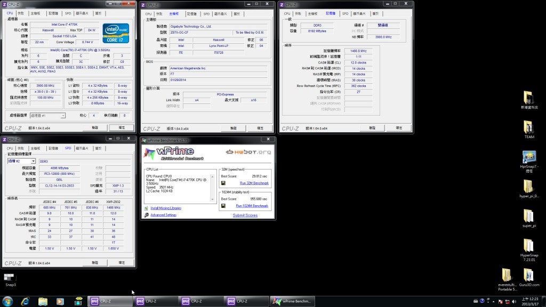
Task: Click the 8192 MBytes memory size value
Action: pos(317,31)
